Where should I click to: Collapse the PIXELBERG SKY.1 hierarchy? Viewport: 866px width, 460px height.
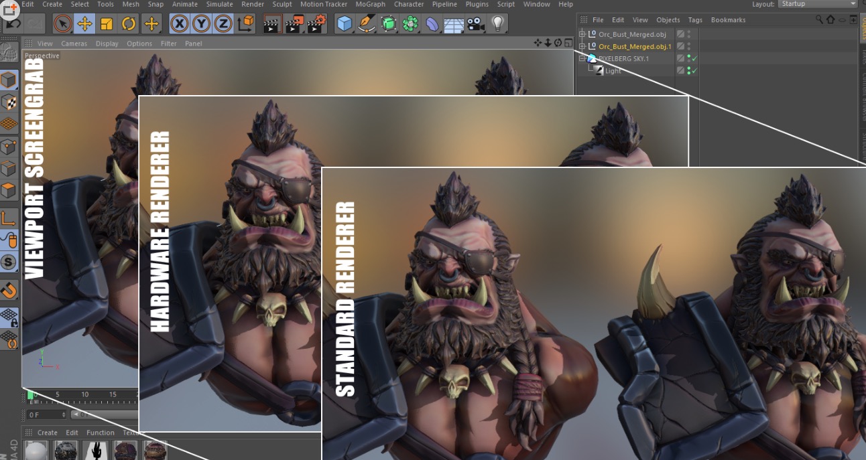click(581, 58)
